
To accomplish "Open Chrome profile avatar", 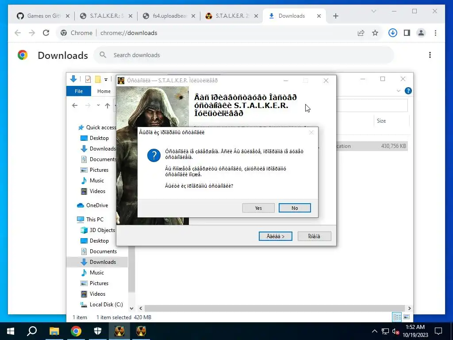I will point(421,33).
